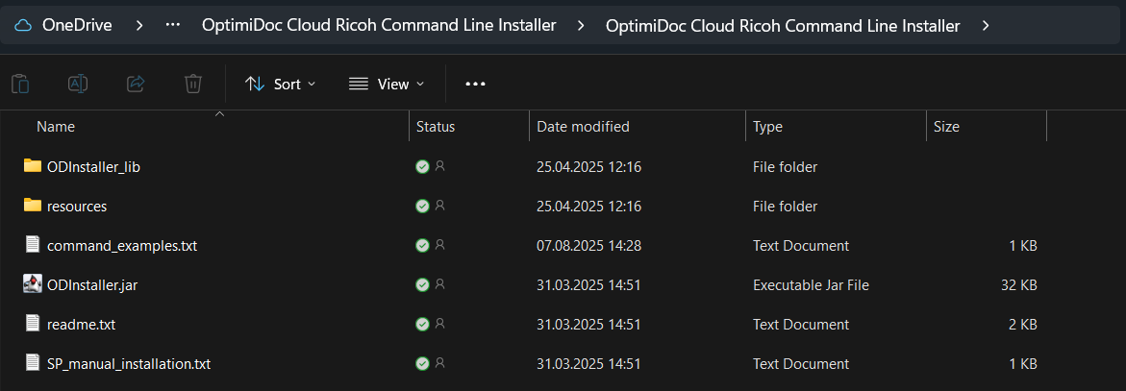Click the Share icon in toolbar
Image resolution: width=1126 pixels, height=391 pixels.
[x=136, y=84]
